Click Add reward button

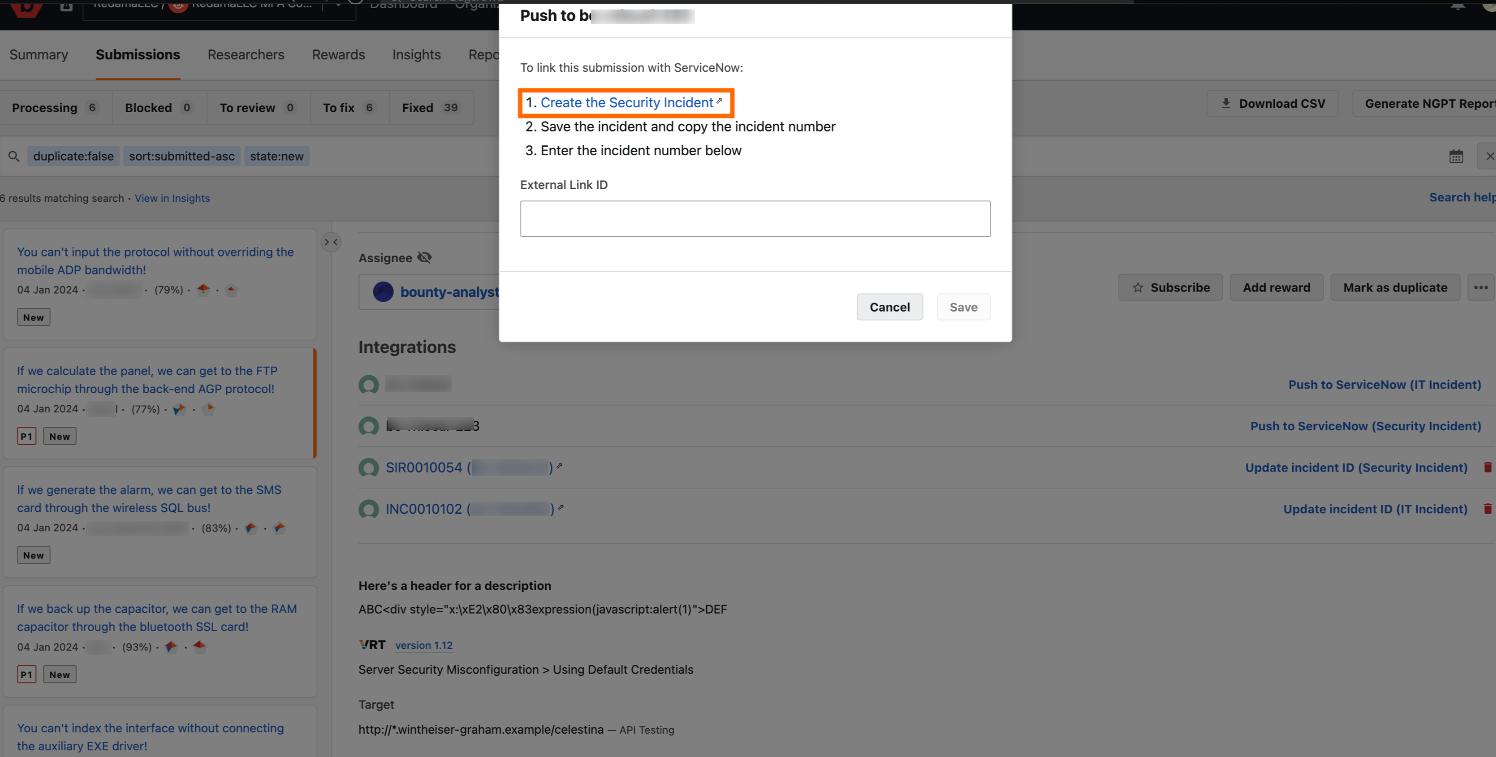coord(1277,287)
